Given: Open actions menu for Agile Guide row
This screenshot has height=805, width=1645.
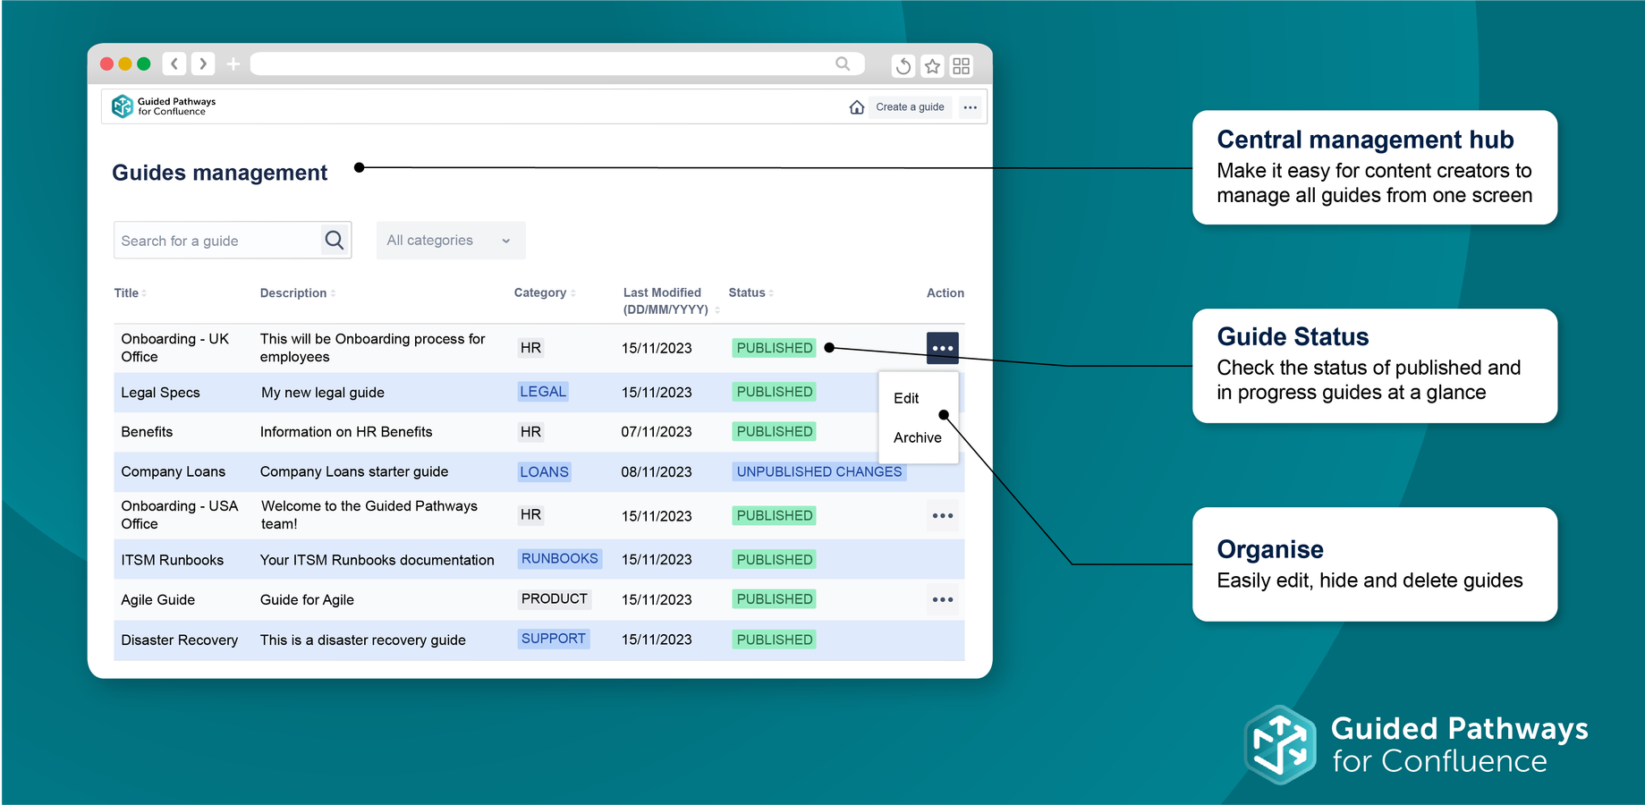Looking at the screenshot, I should pyautogui.click(x=943, y=599).
